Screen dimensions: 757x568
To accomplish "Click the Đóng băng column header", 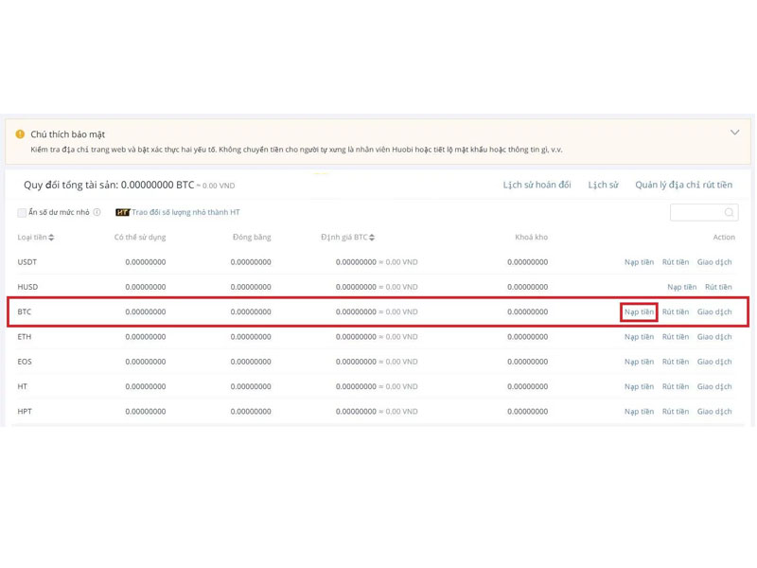I will tap(252, 238).
